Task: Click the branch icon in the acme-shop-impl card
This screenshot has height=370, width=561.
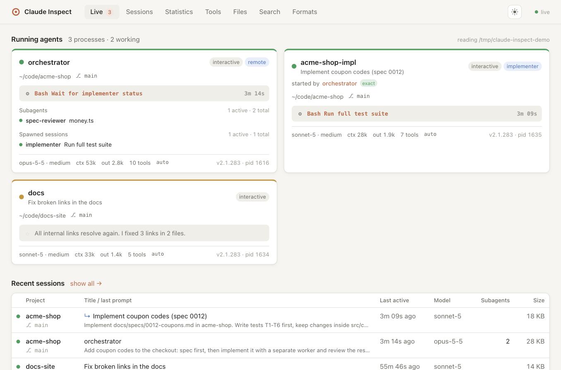Action: [351, 96]
